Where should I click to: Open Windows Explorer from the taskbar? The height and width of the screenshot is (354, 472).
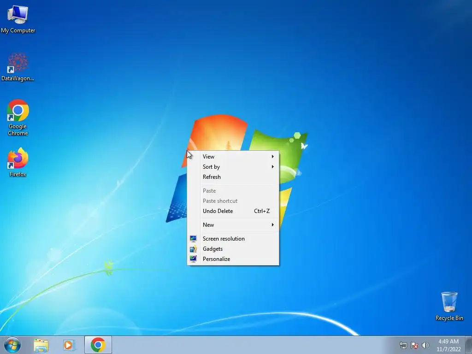tap(41, 345)
